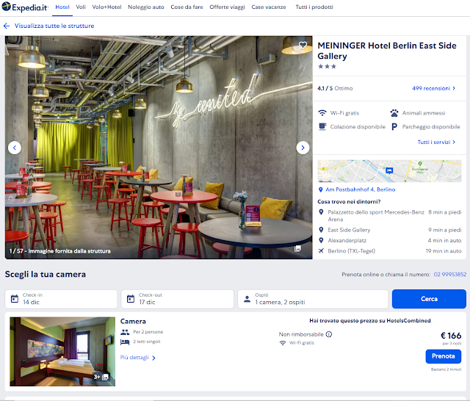The image size is (470, 401).
Task: Expand the Tutti i prodotti menu
Action: 314,7
